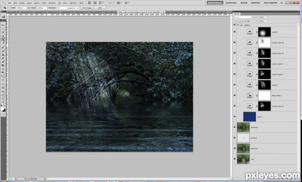Toggle visibility of the fix flood layer

(235, 138)
